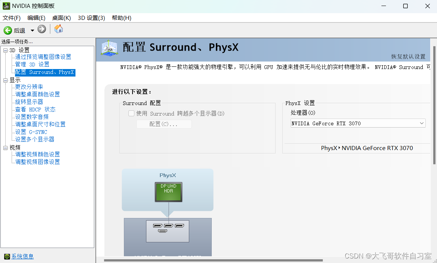
Task: Open the Home page icon
Action: [58, 29]
